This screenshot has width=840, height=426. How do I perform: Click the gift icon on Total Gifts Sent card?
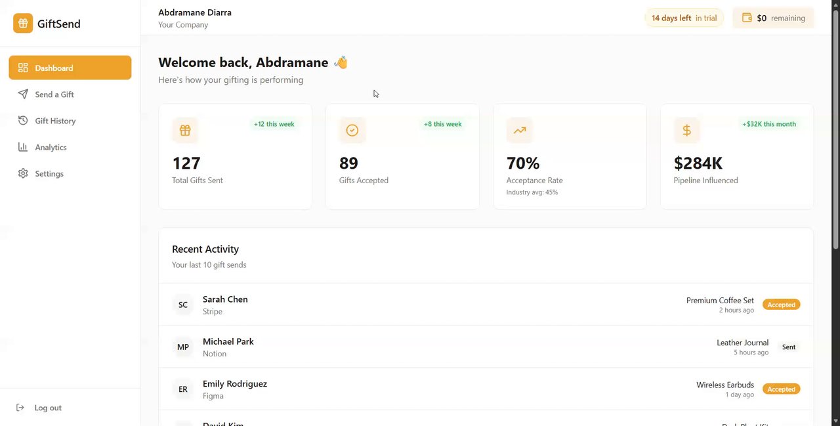click(x=185, y=130)
